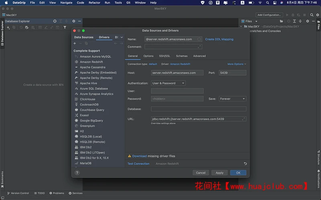
Task: Click the Add Configuration button
Action: [x=269, y=15]
